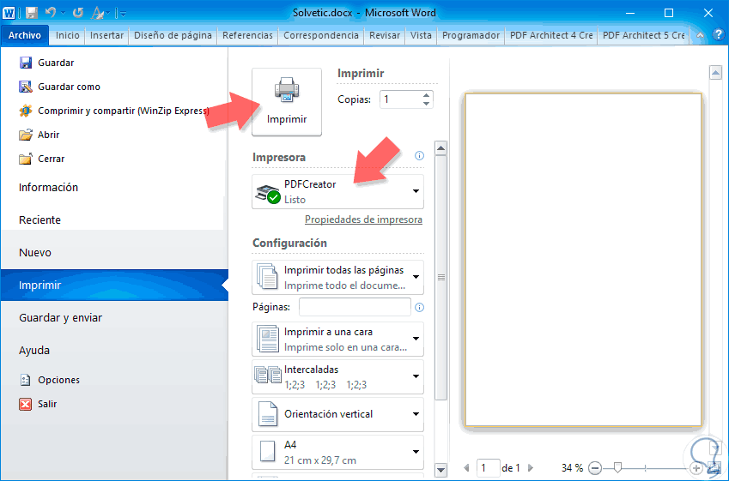
Task: Click the preview pane scroll up arrow
Action: point(715,72)
